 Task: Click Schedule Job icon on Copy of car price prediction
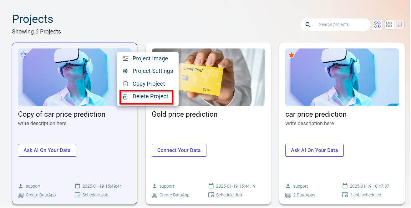click(78, 195)
